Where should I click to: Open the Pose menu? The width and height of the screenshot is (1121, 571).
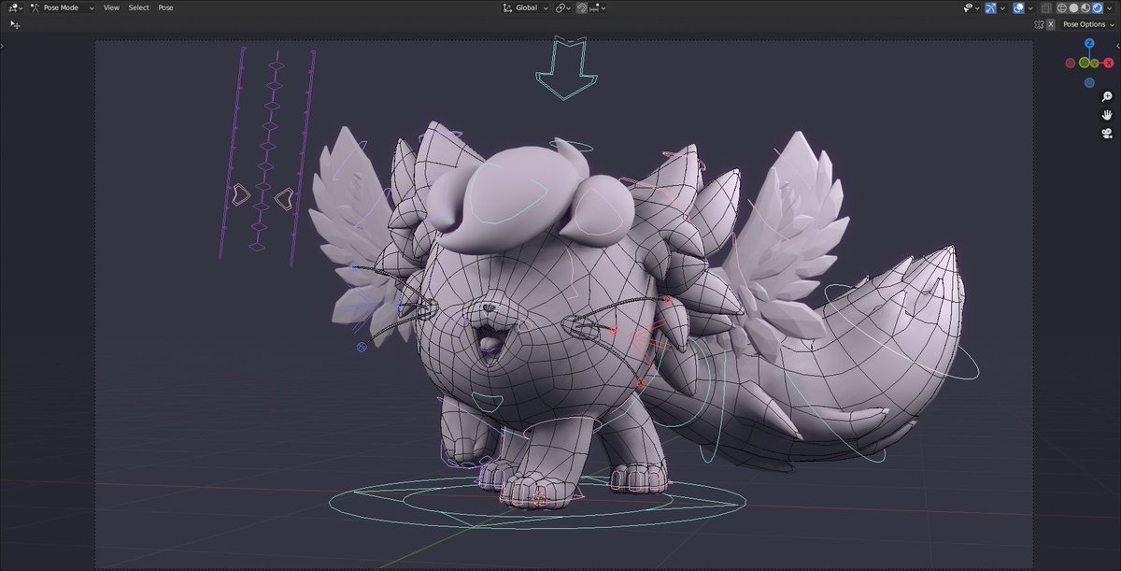tap(165, 7)
